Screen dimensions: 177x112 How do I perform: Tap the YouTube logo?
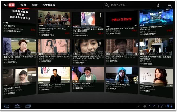coord(9,5)
